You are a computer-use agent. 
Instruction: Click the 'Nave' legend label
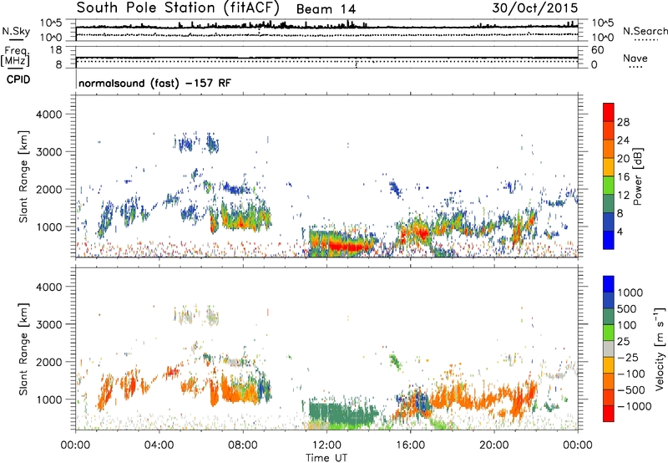click(635, 58)
